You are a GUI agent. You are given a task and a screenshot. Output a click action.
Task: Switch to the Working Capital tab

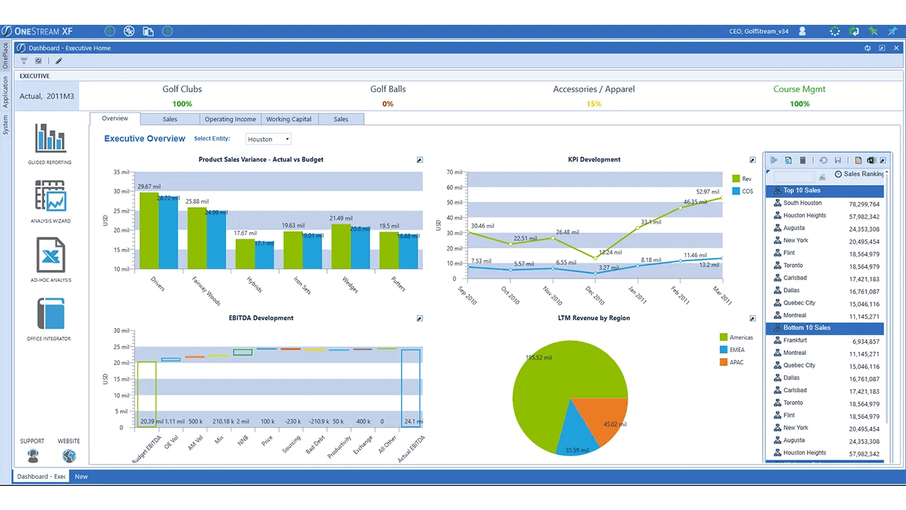pyautogui.click(x=288, y=119)
